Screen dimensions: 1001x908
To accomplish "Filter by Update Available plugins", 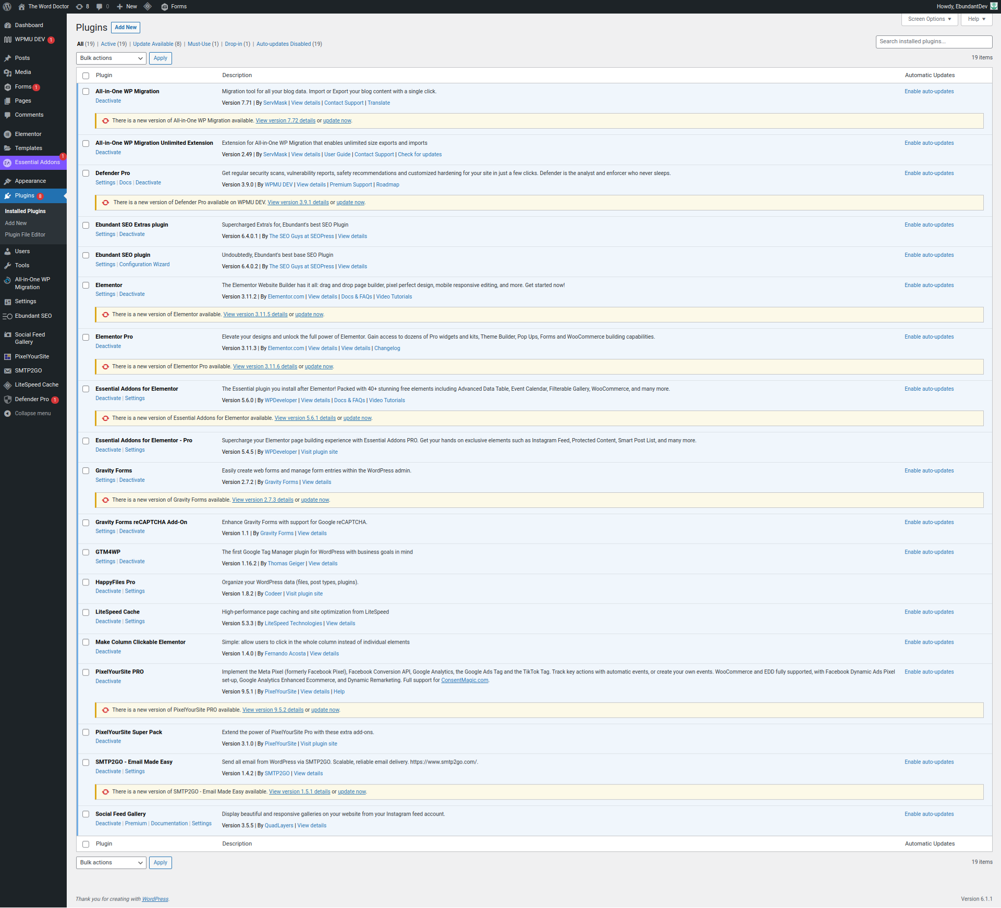I will (x=153, y=44).
